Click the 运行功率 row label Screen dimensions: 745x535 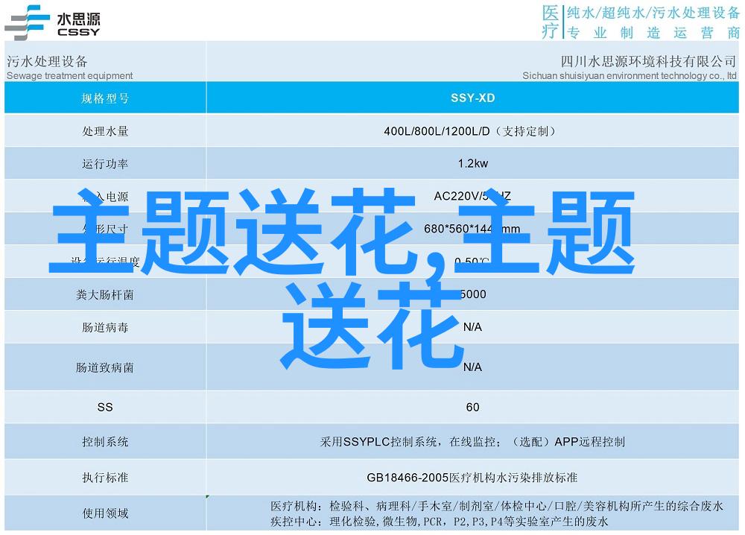pyautogui.click(x=105, y=164)
